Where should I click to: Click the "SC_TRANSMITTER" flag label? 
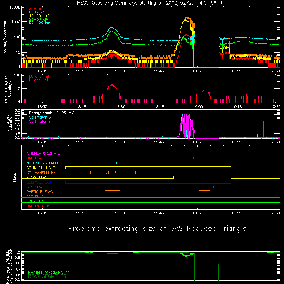[41, 173]
